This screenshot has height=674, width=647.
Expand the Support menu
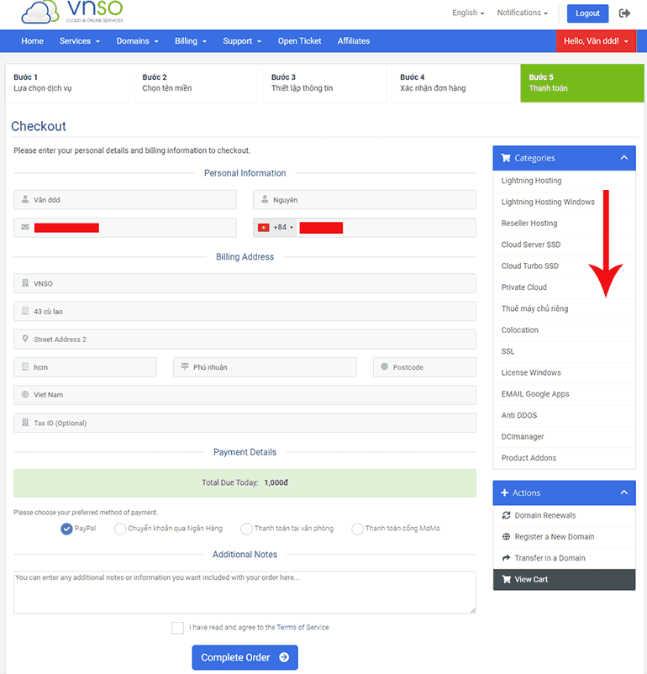[x=242, y=41]
